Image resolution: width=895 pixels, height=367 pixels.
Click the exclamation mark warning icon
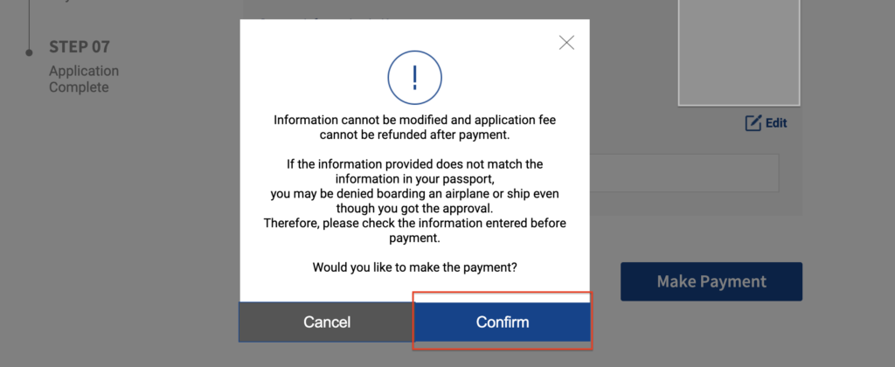(414, 76)
